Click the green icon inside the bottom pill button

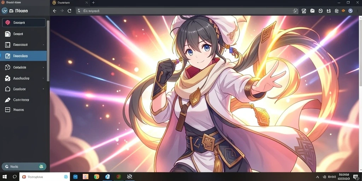pos(41,167)
